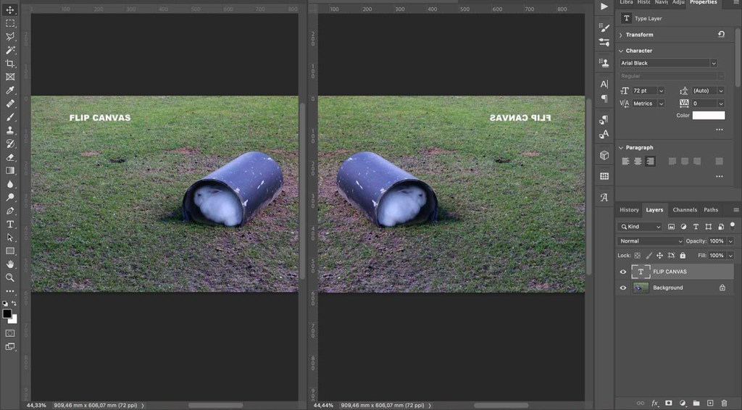Hide the Background layer
The image size is (742, 410).
pos(622,288)
